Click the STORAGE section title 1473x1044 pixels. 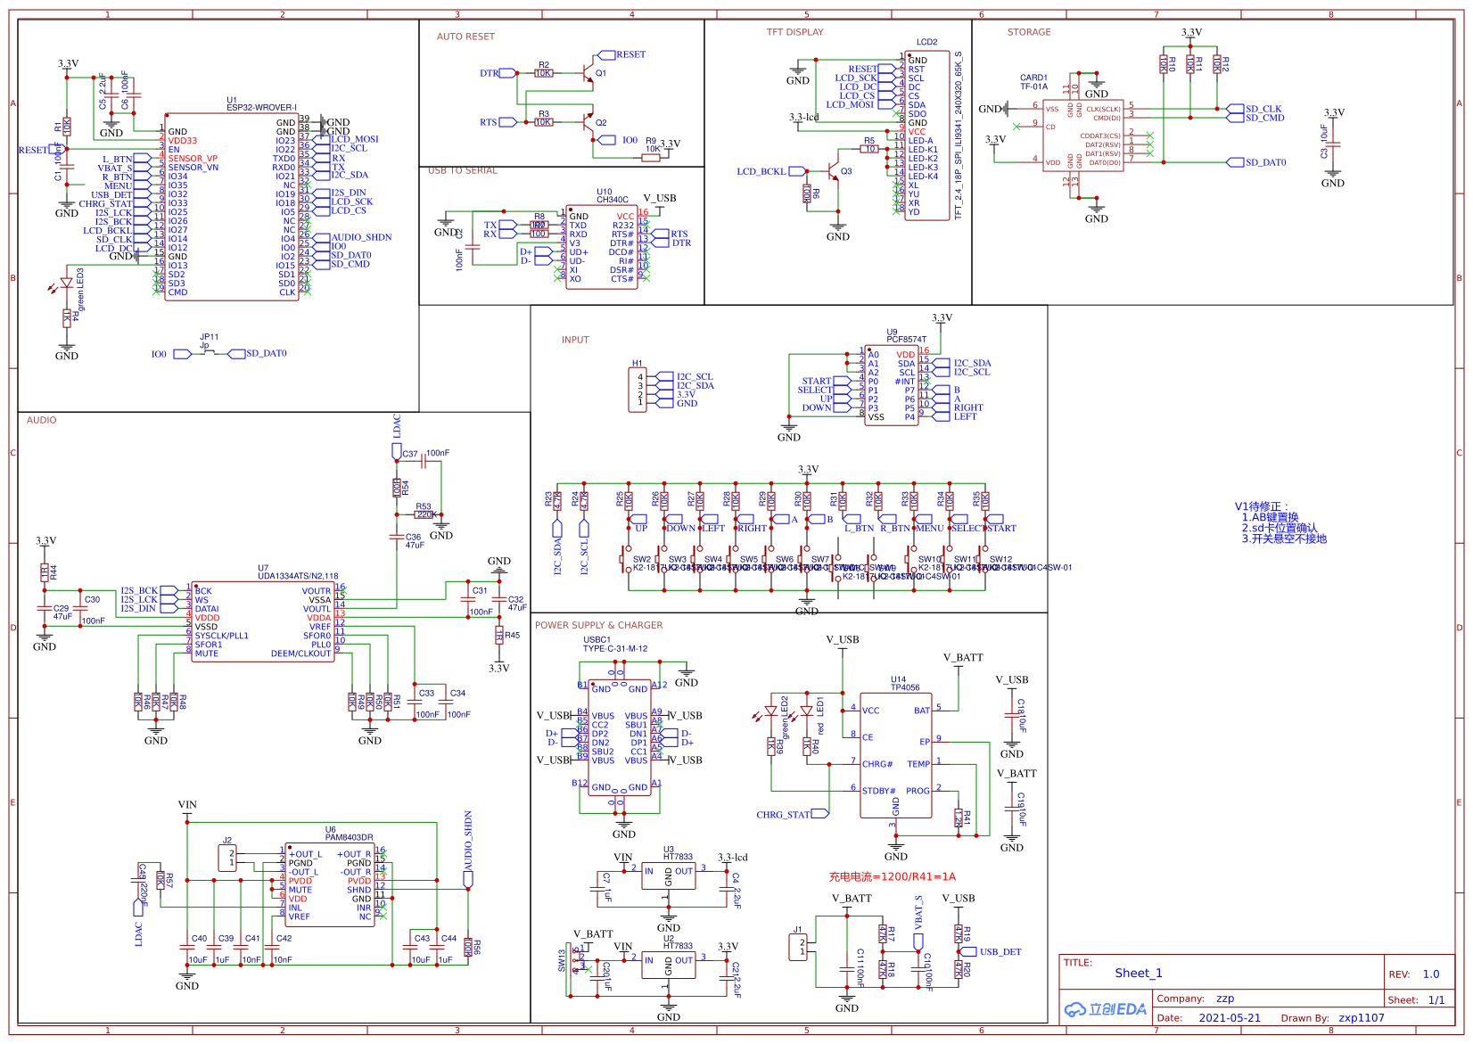(1029, 32)
